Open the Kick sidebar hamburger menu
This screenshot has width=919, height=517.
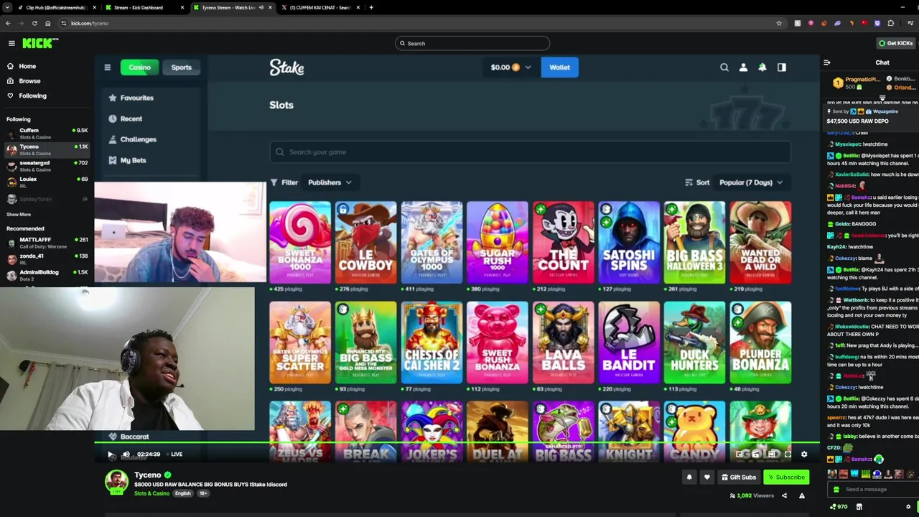click(11, 43)
